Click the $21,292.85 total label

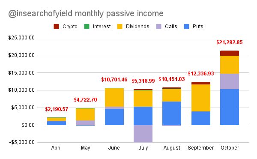click(x=230, y=42)
